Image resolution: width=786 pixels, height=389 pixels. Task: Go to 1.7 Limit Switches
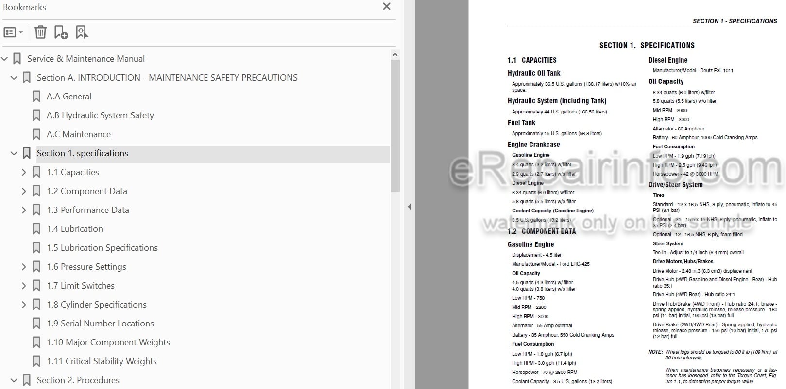tap(81, 286)
